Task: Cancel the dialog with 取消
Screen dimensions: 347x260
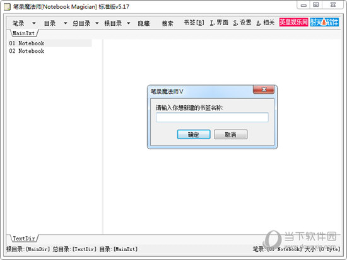Action: (230, 134)
